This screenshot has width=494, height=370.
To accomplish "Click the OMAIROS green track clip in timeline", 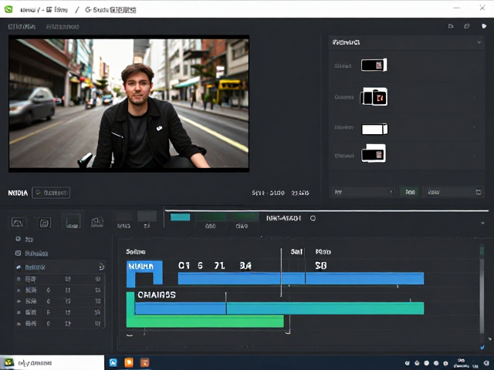I will pos(205,321).
